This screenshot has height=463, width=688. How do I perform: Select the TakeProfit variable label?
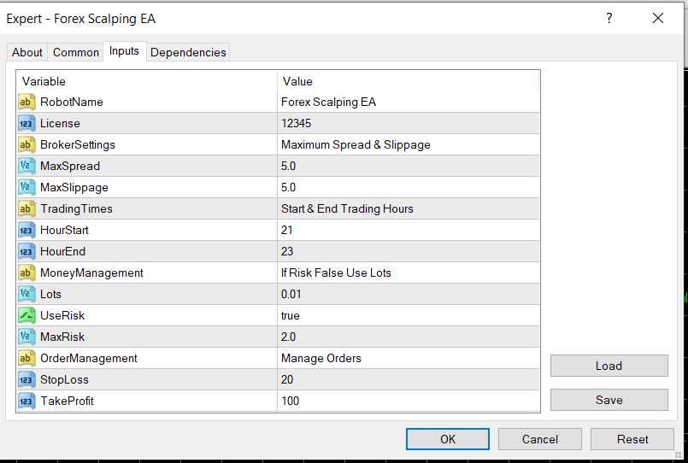coord(68,401)
